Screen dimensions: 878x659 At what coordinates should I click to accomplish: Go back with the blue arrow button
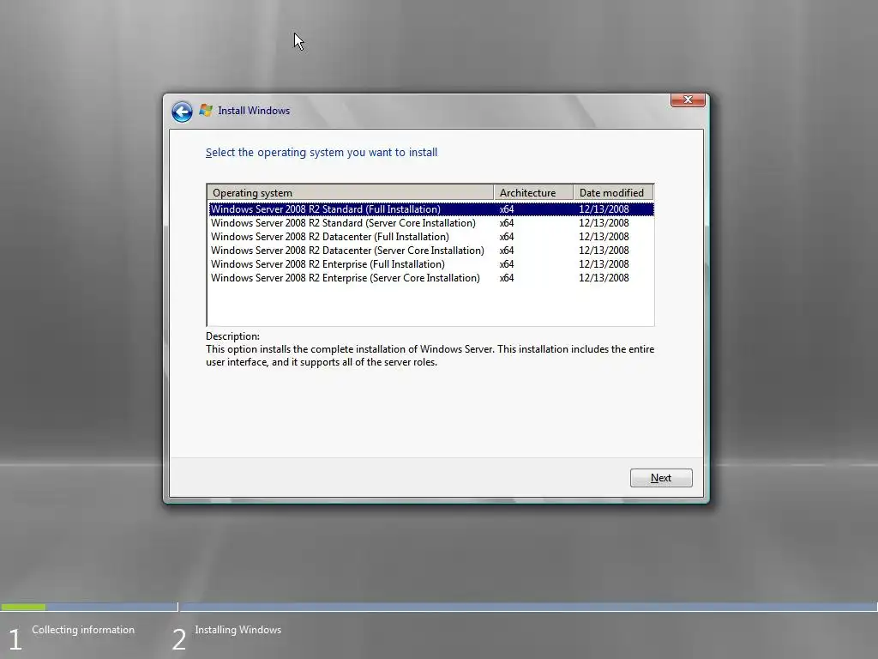182,112
